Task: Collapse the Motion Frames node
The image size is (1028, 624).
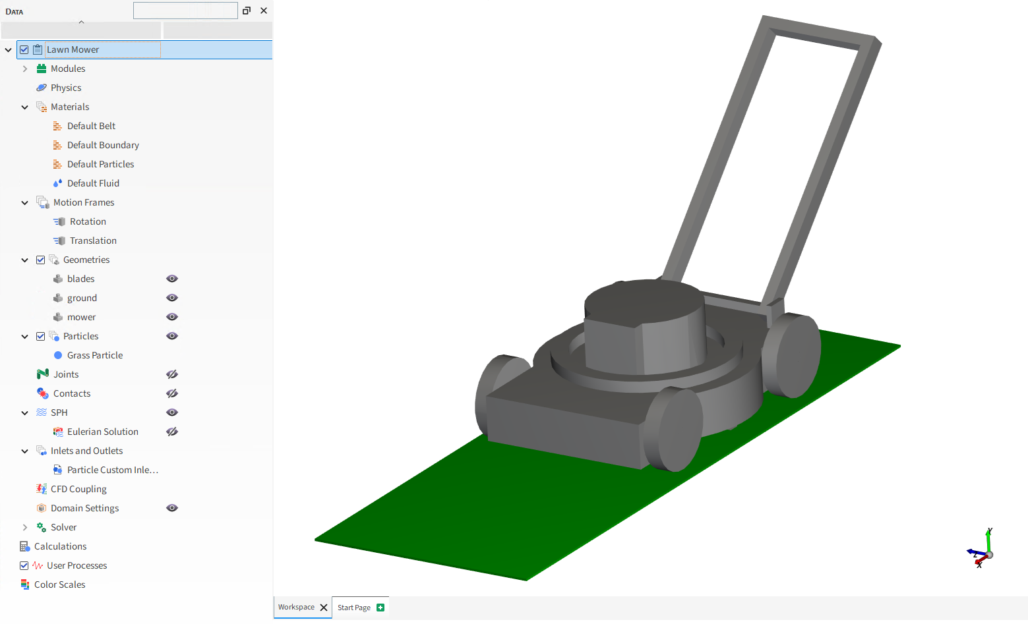Action: 25,202
